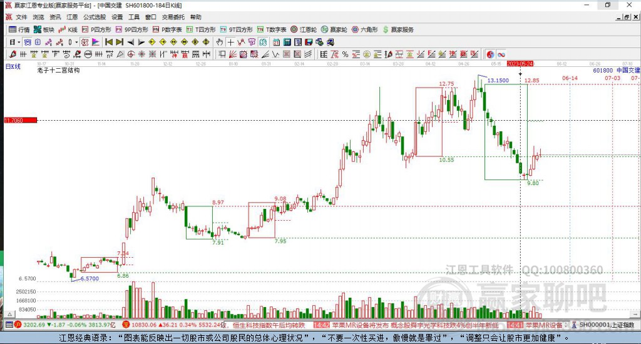641x344 pixels.
Task: Expand the 日 period dropdown arrow
Action: (x=19, y=42)
